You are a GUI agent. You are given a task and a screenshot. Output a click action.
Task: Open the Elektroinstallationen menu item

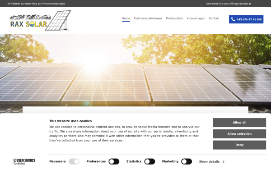pos(148,18)
